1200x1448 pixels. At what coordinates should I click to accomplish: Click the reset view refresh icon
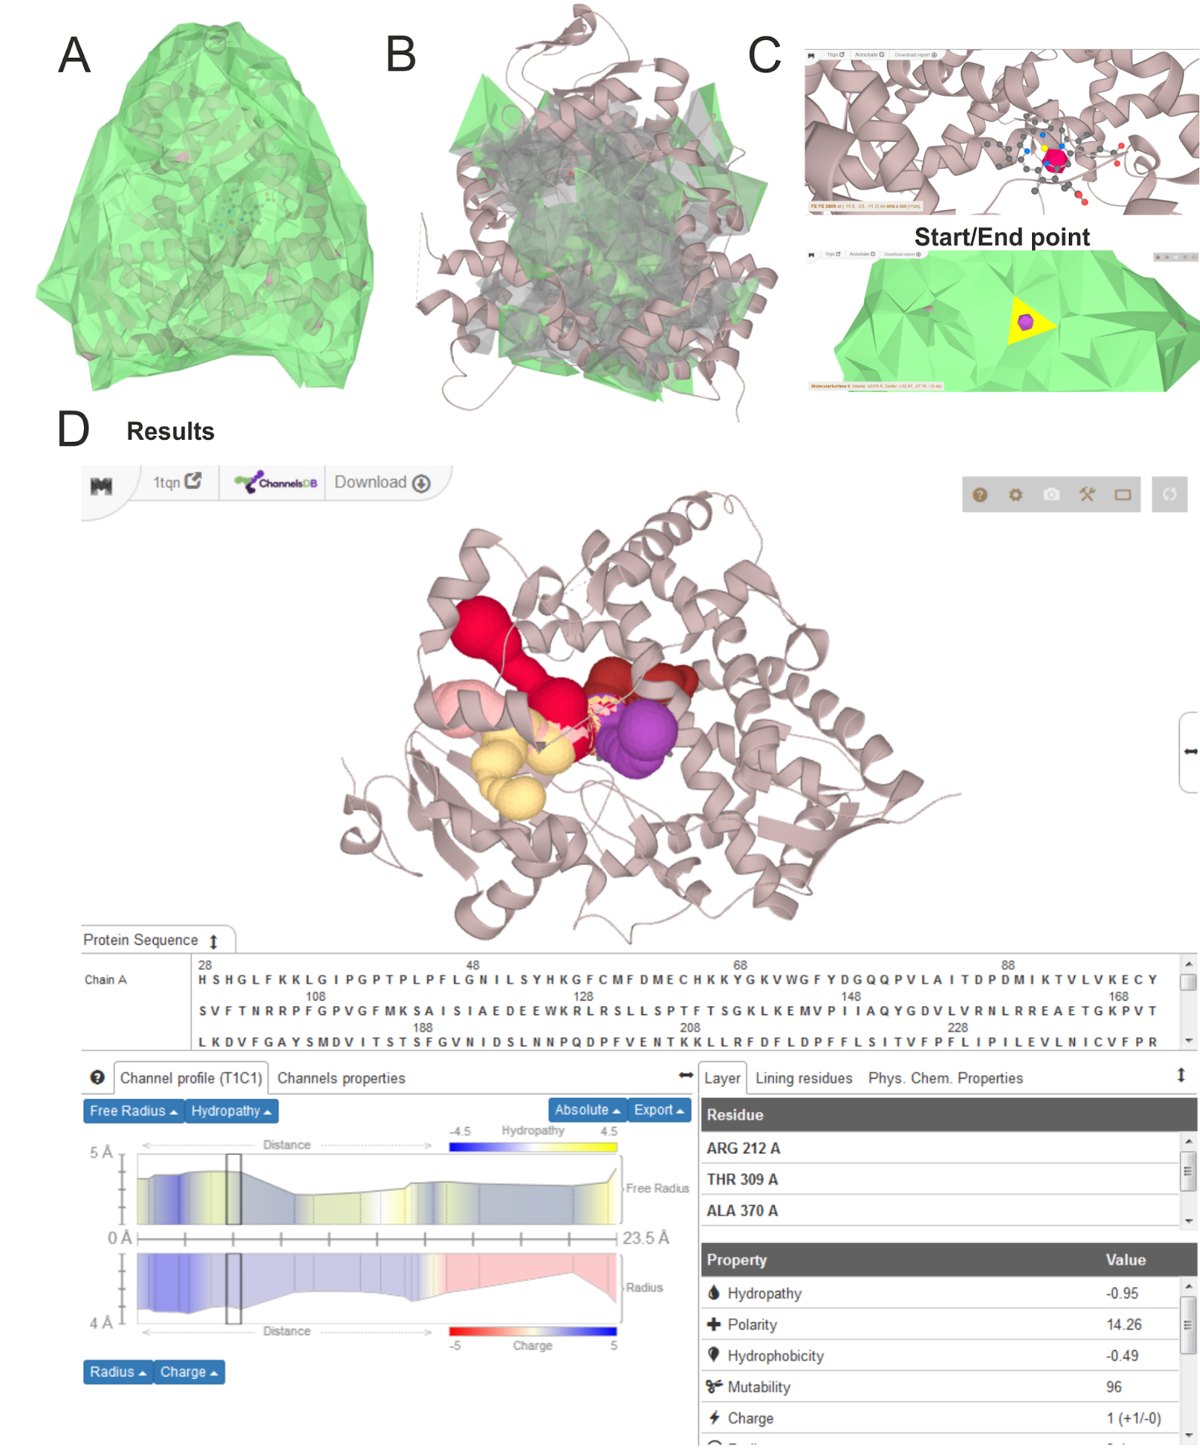pos(1169,495)
